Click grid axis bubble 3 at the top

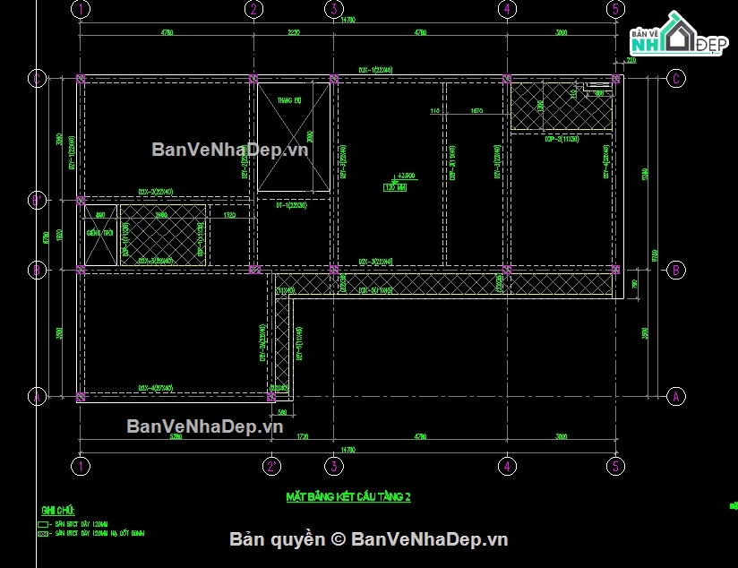[334, 9]
